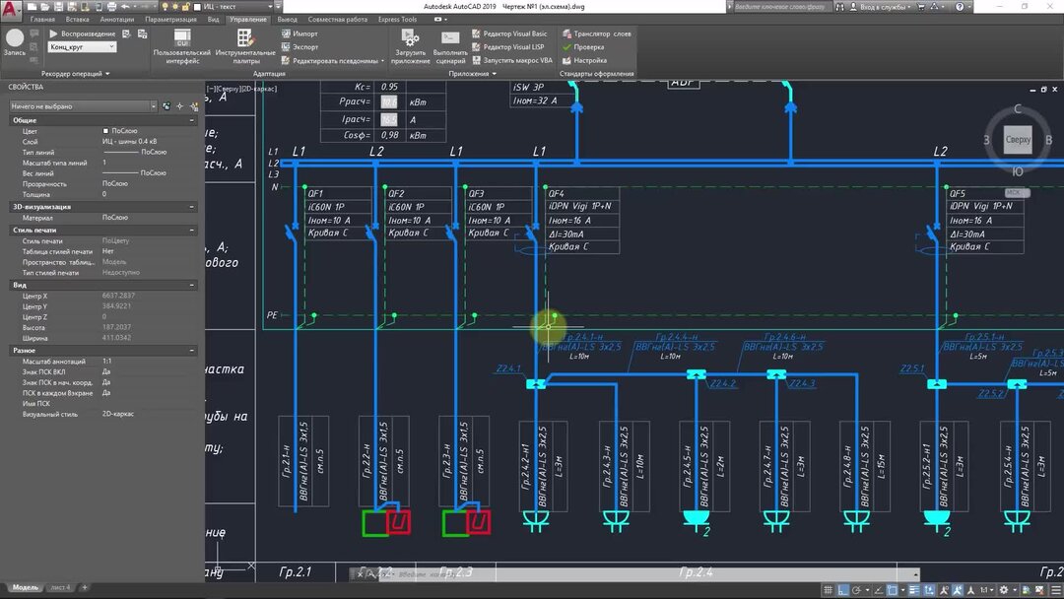Add a new layout with plus button
The image size is (1064, 599).
[x=85, y=587]
